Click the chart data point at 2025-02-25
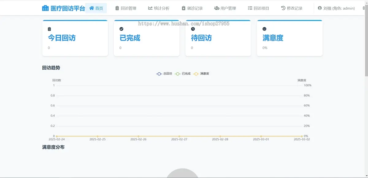Screen dimensions: 368x178 tap(98, 136)
